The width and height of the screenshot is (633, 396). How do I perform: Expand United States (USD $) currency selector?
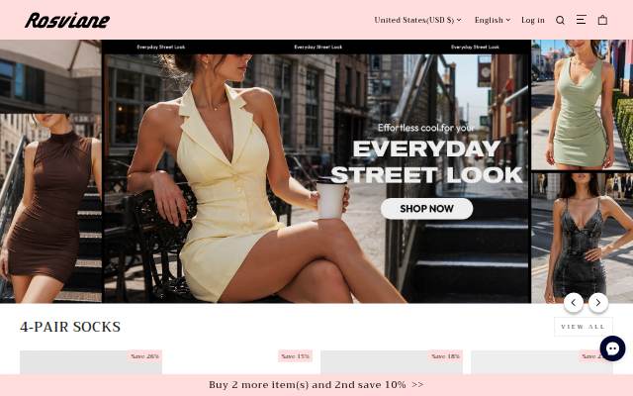coord(417,20)
